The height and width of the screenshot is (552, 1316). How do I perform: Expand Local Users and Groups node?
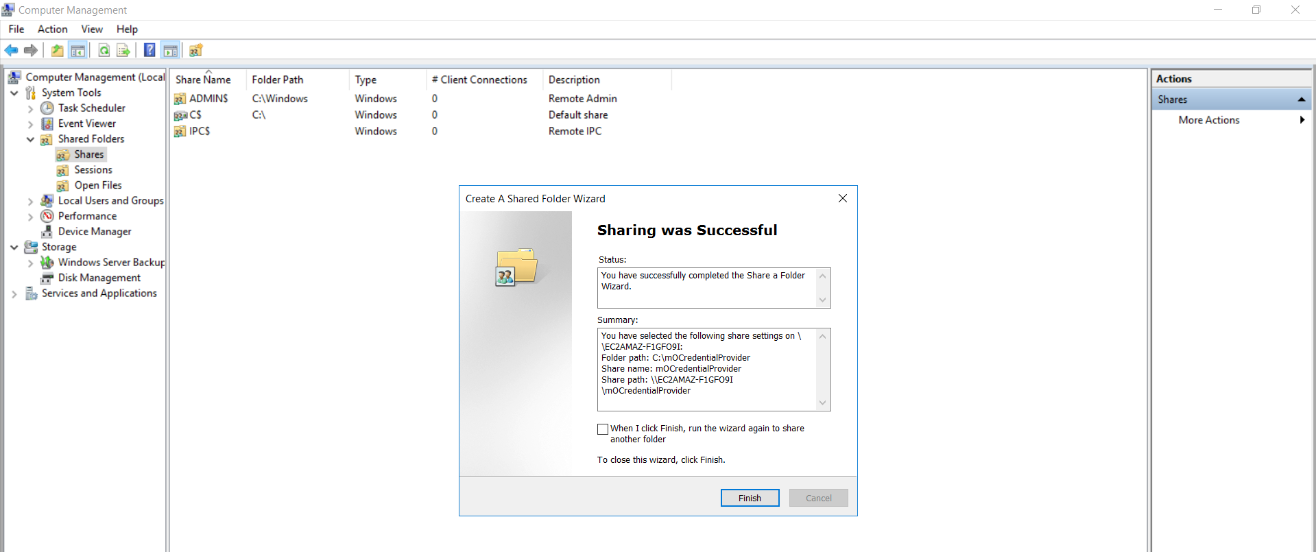tap(30, 201)
